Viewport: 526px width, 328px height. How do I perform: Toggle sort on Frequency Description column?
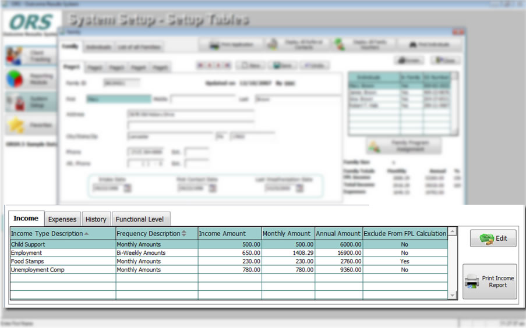tap(184, 234)
